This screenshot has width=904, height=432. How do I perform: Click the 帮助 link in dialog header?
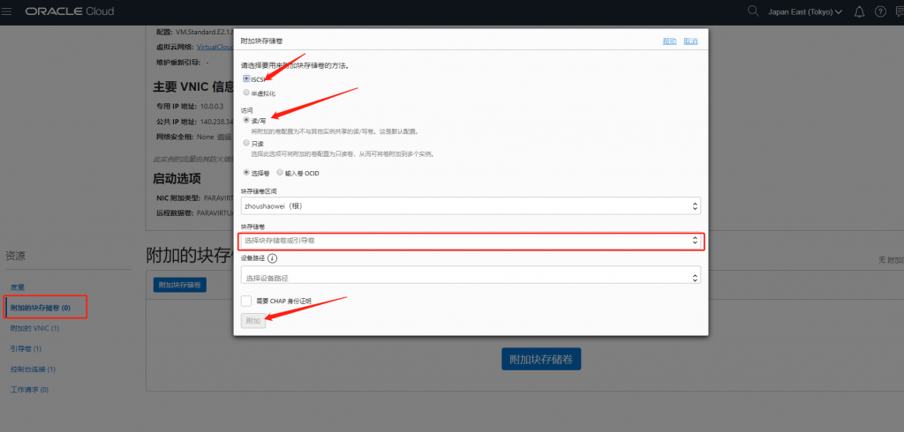pyautogui.click(x=669, y=41)
